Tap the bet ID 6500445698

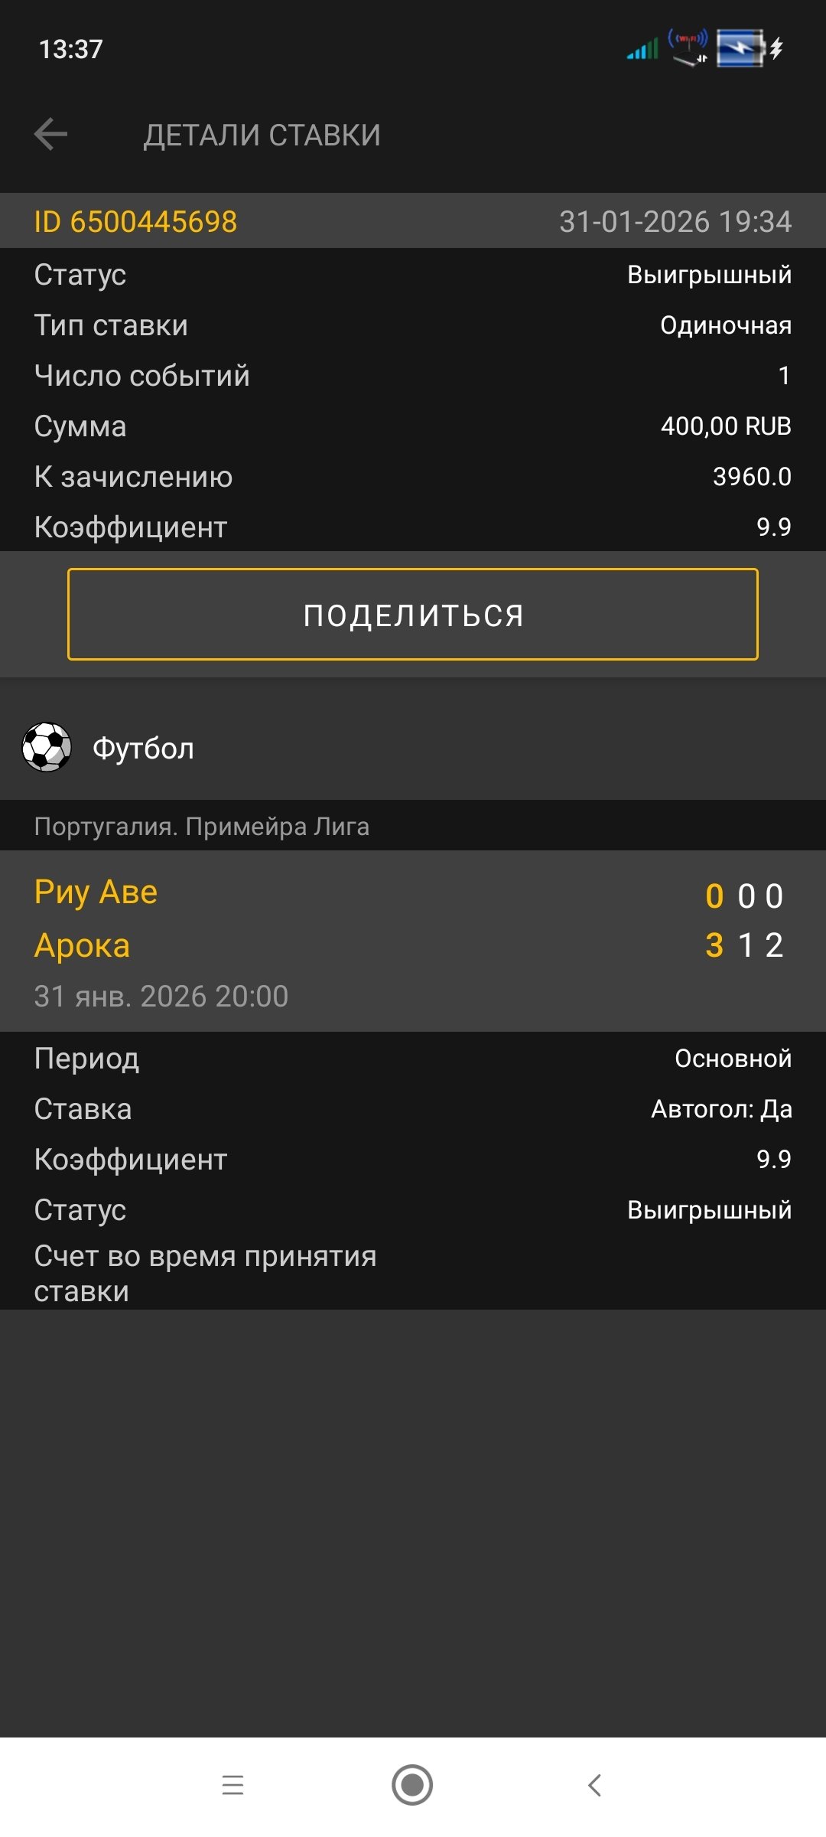pos(136,222)
